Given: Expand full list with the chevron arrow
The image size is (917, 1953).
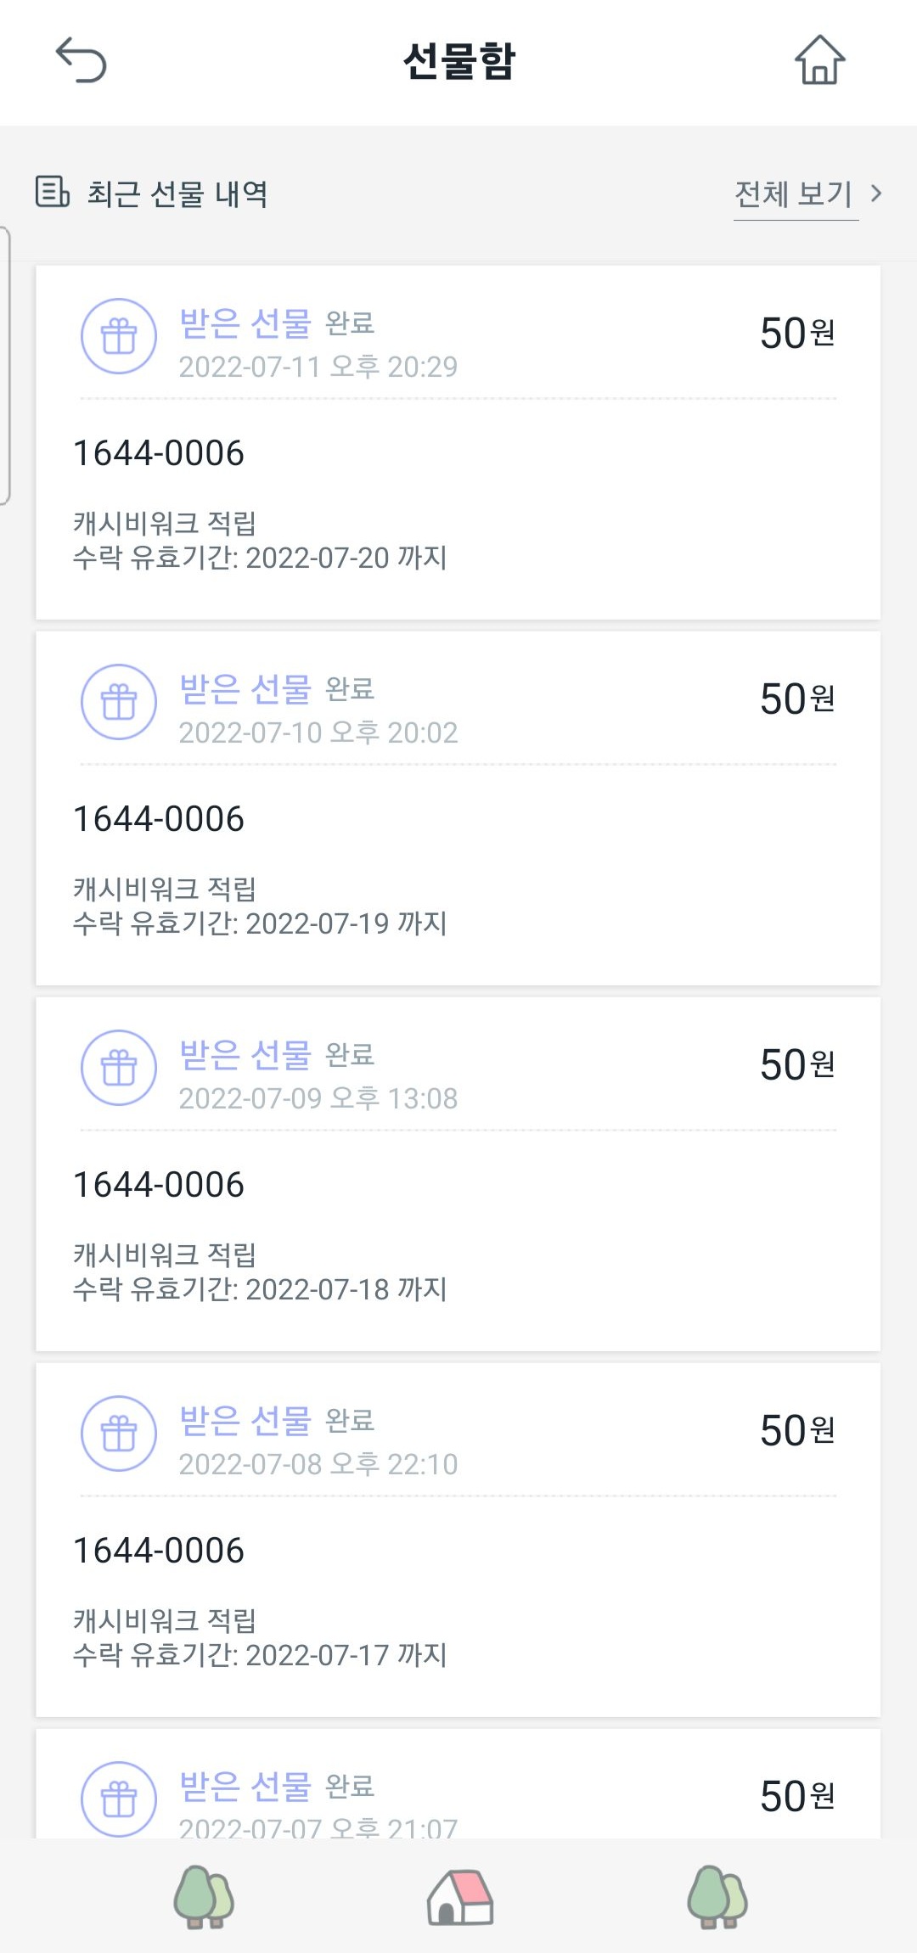Looking at the screenshot, I should (x=876, y=194).
